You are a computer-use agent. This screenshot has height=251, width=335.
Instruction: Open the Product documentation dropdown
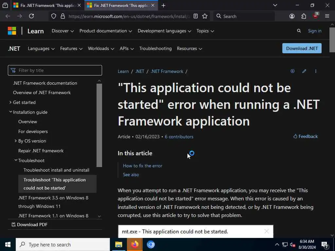[106, 31]
